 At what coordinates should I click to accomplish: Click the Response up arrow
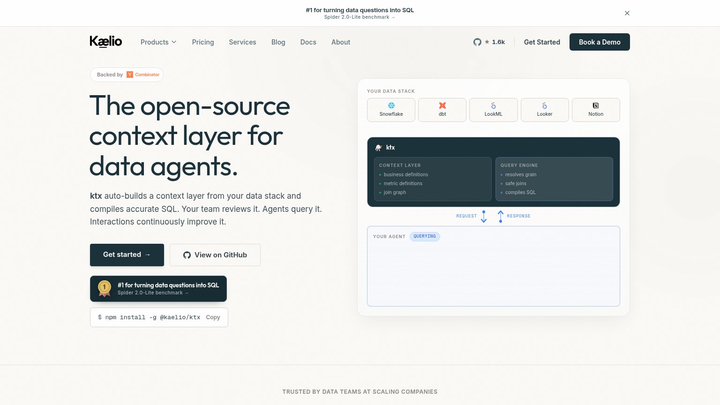coord(501,217)
